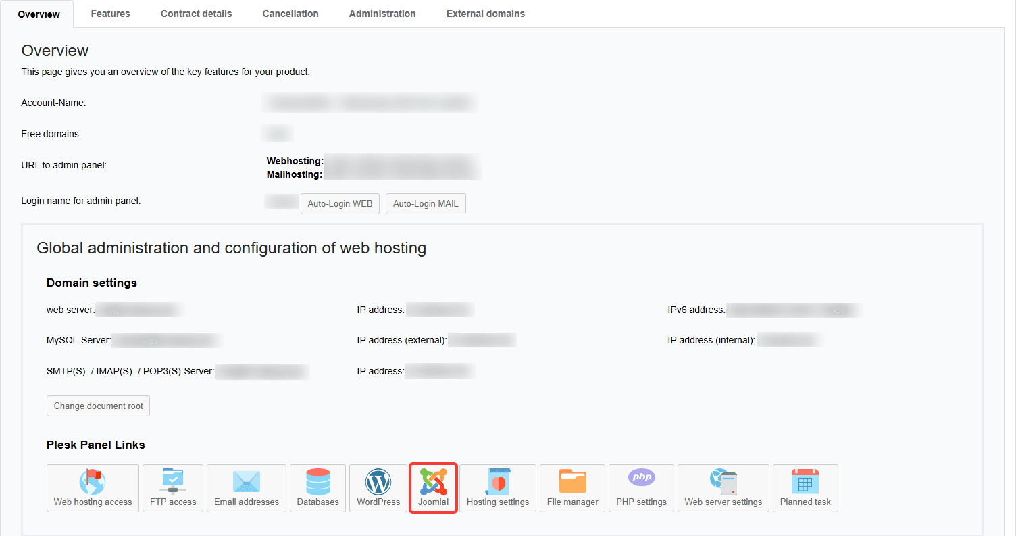Switch to the Administration tab
This screenshot has height=536, width=1016.
point(382,14)
